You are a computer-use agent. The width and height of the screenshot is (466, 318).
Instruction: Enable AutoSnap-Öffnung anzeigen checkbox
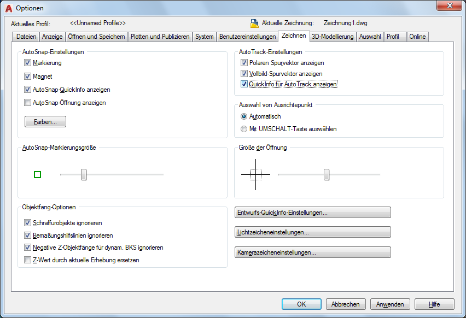click(x=28, y=103)
